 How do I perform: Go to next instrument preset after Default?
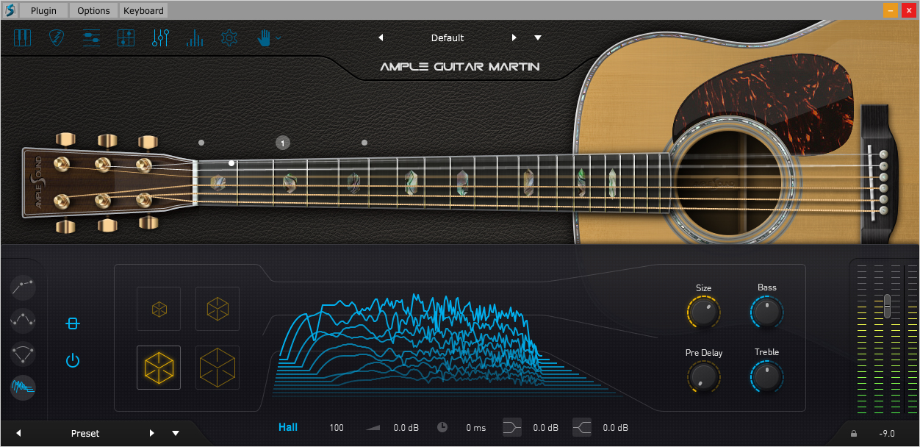(514, 37)
